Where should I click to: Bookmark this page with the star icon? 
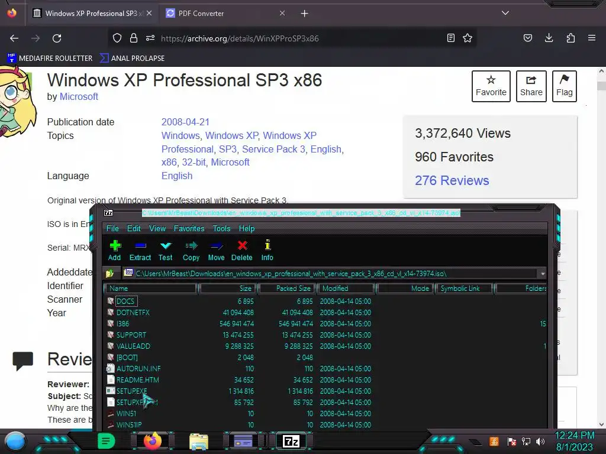click(468, 38)
